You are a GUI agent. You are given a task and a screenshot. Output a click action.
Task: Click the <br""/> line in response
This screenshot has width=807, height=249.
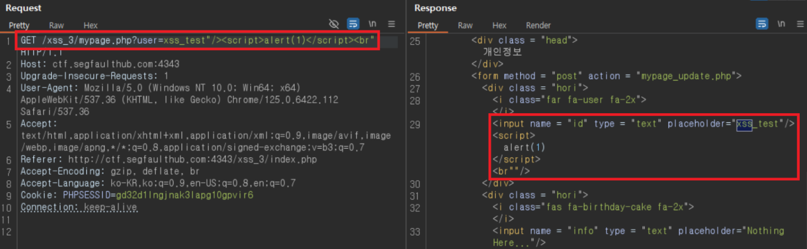(x=511, y=171)
